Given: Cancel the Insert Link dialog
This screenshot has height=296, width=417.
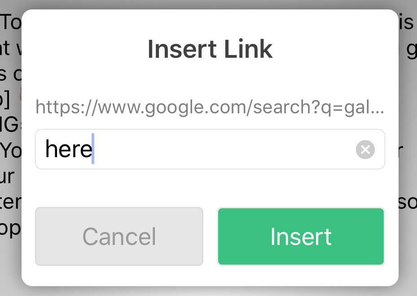Looking at the screenshot, I should point(119,236).
